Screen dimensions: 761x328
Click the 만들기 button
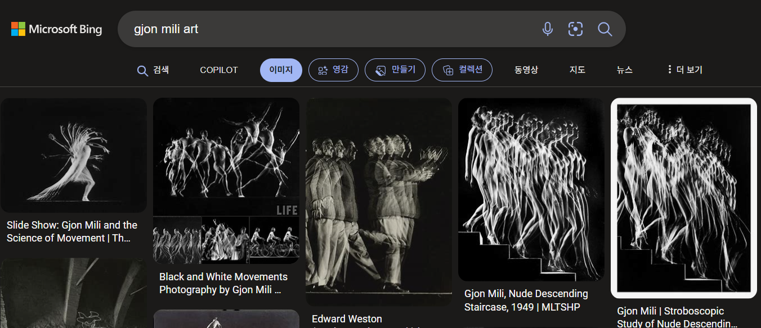(x=395, y=70)
